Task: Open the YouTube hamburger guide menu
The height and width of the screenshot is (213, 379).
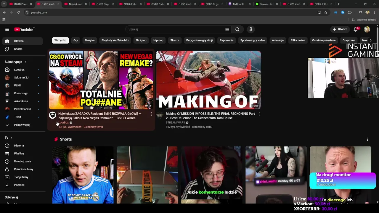Action: (7, 29)
